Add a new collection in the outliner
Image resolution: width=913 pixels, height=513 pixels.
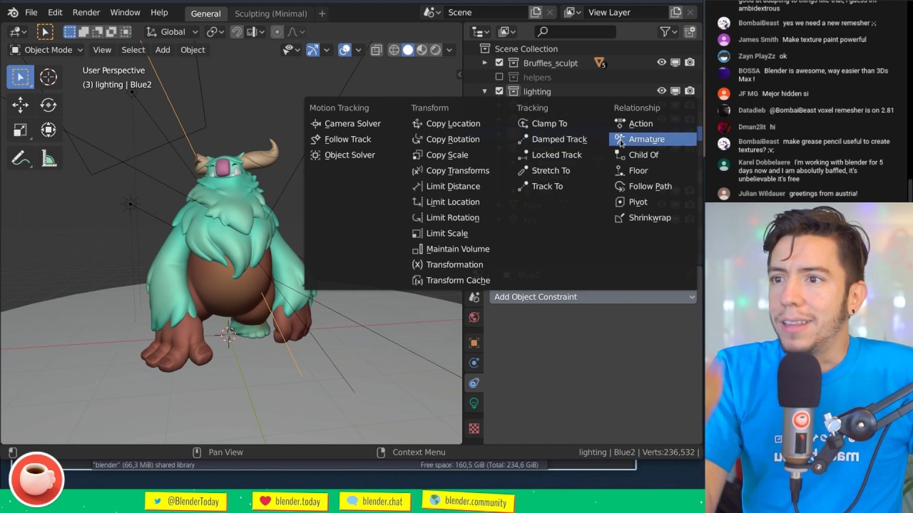(x=690, y=31)
